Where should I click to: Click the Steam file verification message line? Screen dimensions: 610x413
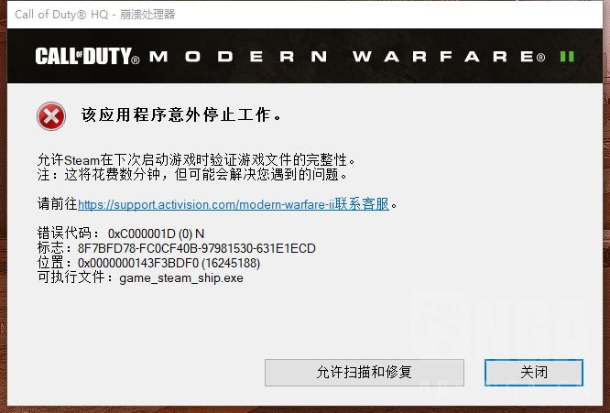click(x=196, y=160)
